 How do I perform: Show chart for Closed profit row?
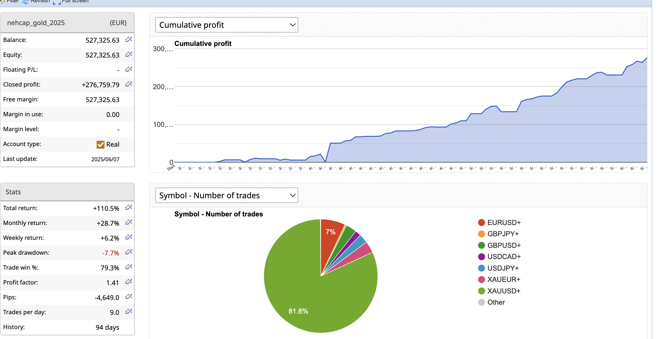(129, 84)
